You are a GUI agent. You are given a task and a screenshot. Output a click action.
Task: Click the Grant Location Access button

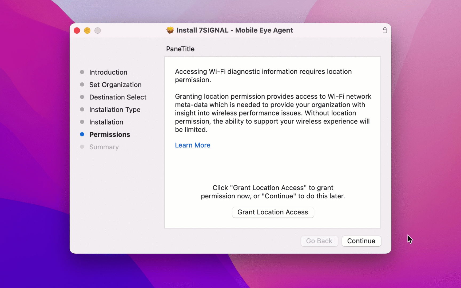point(273,212)
